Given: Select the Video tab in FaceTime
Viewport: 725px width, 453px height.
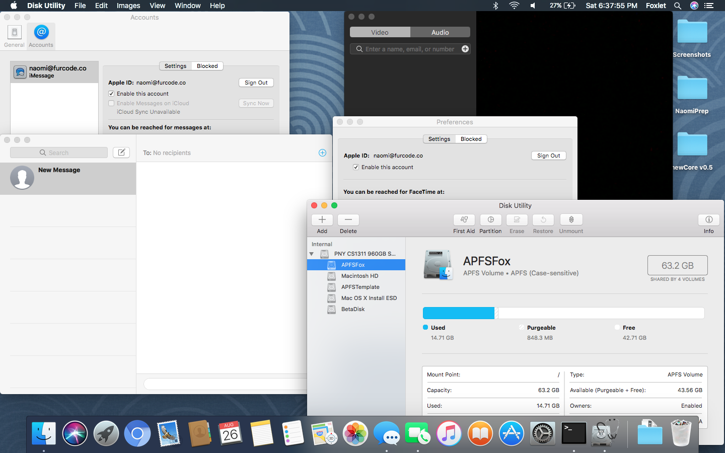Looking at the screenshot, I should (x=380, y=32).
